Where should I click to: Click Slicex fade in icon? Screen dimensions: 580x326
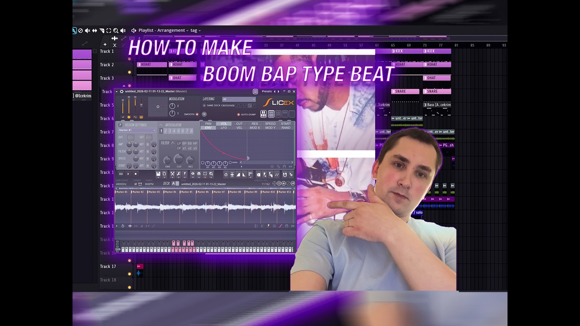click(x=238, y=175)
